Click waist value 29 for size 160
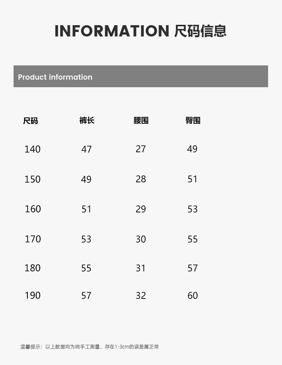This screenshot has width=282, height=365. point(141,209)
